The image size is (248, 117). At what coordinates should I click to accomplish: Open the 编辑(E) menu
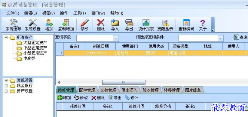tap(31, 13)
